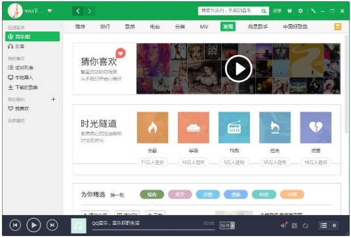This screenshot has height=238, width=351.
Task: Open the 中国好歌曲 tab
Action: point(295,27)
